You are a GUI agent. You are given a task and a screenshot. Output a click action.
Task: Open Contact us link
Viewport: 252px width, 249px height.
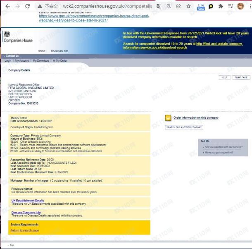(x=12, y=56)
